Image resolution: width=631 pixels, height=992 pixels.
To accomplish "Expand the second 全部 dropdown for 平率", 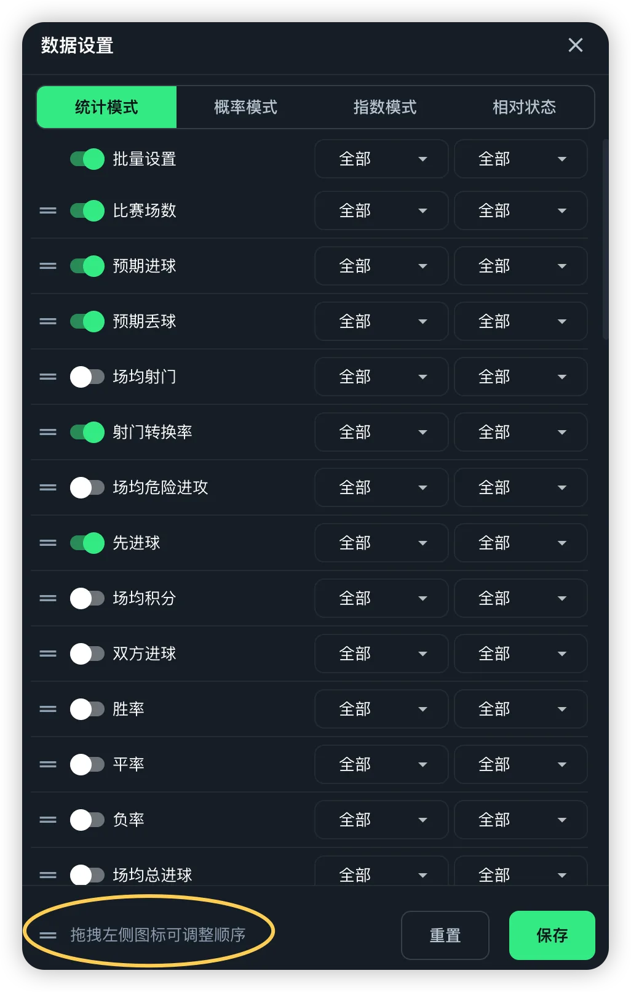I will pyautogui.click(x=521, y=764).
